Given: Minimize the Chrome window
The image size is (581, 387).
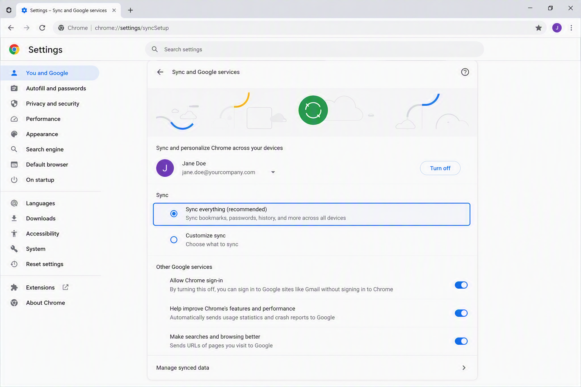Looking at the screenshot, I should (530, 8).
